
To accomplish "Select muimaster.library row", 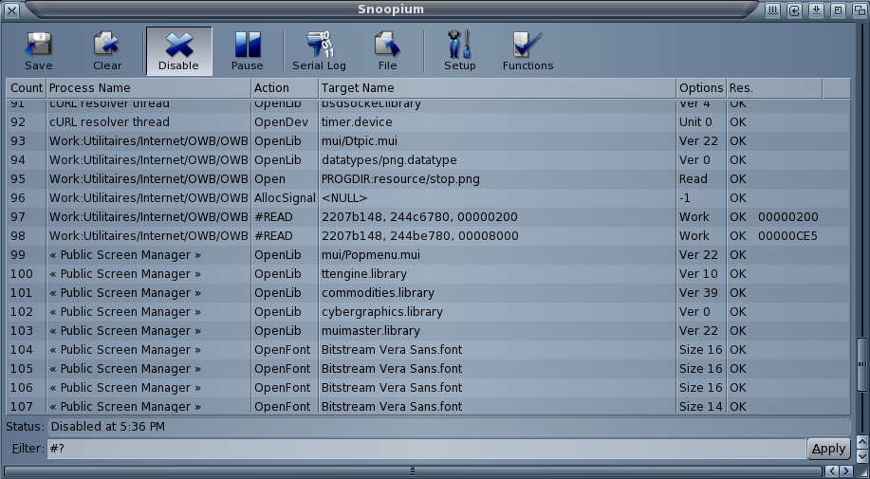I will (428, 330).
